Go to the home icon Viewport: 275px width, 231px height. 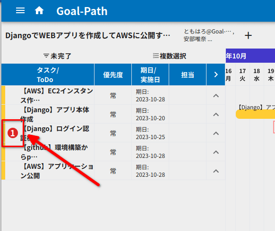coord(39,10)
